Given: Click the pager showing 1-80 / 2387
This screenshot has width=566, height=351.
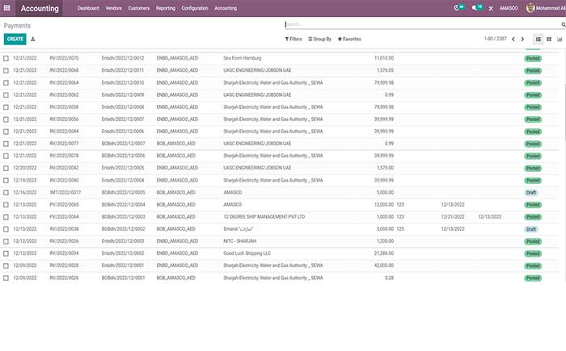Looking at the screenshot, I should coord(495,39).
